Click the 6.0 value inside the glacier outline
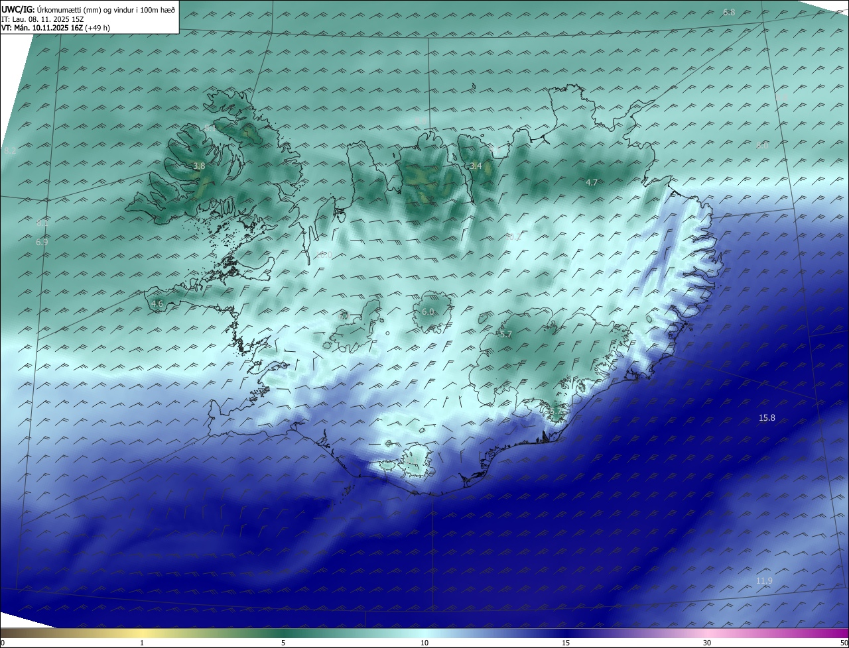849x648 pixels. [x=428, y=311]
